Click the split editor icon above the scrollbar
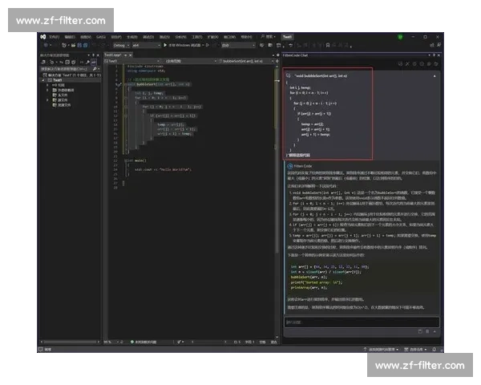 pos(277,61)
